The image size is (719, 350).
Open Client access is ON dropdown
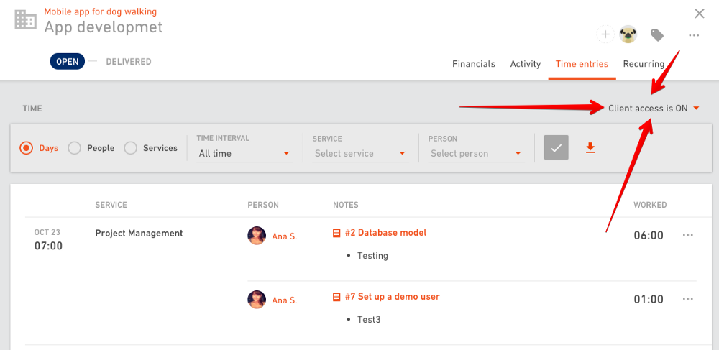click(654, 109)
